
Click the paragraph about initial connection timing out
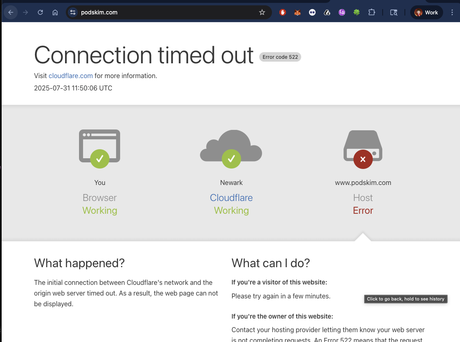coord(126,293)
